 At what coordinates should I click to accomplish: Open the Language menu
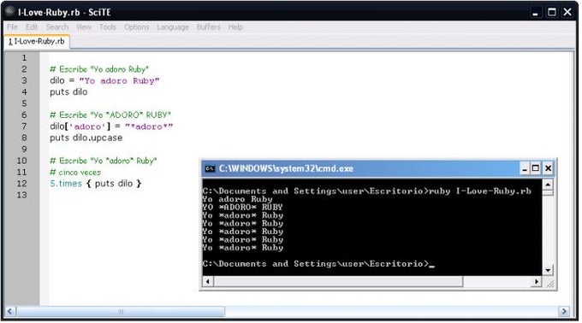(x=173, y=27)
